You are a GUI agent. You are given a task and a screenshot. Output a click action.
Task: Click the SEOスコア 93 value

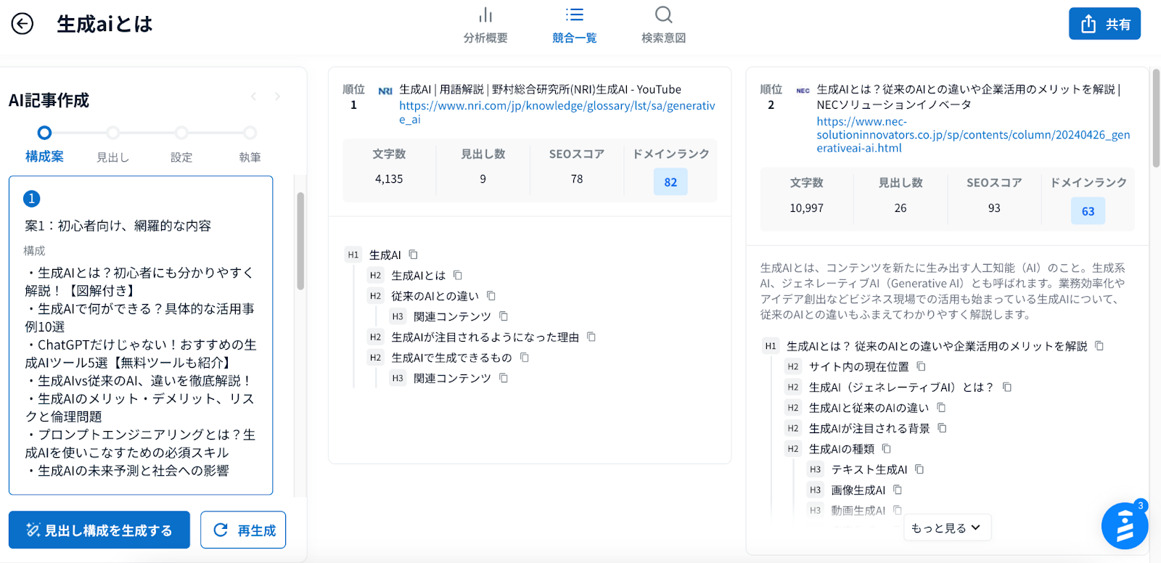pos(994,207)
